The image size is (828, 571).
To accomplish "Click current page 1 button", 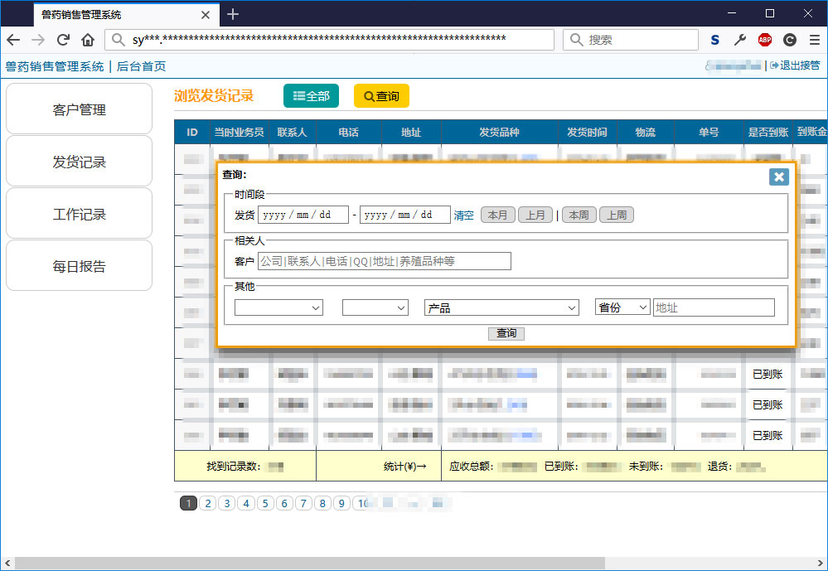I will (188, 503).
